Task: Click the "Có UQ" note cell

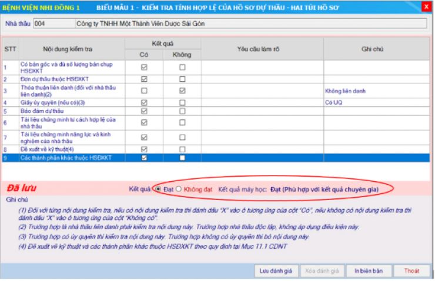Action: click(x=376, y=102)
